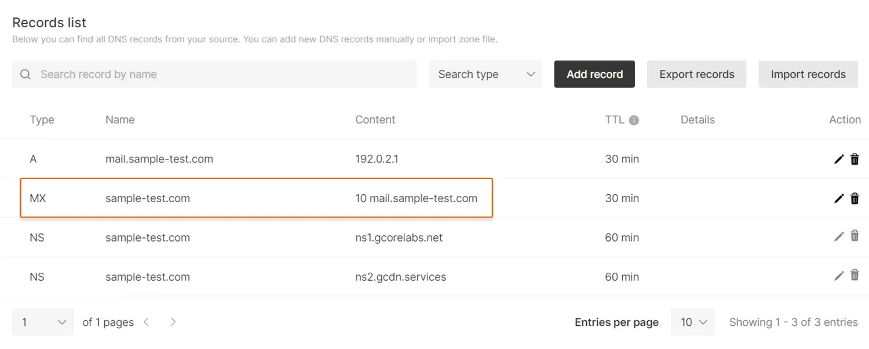Click the search magnifier icon
The width and height of the screenshot is (869, 349).
(x=25, y=74)
